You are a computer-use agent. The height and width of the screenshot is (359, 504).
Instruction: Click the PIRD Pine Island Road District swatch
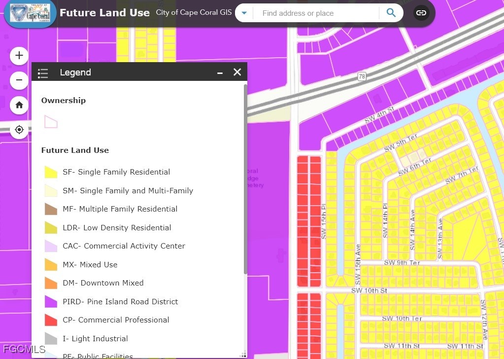click(x=51, y=301)
